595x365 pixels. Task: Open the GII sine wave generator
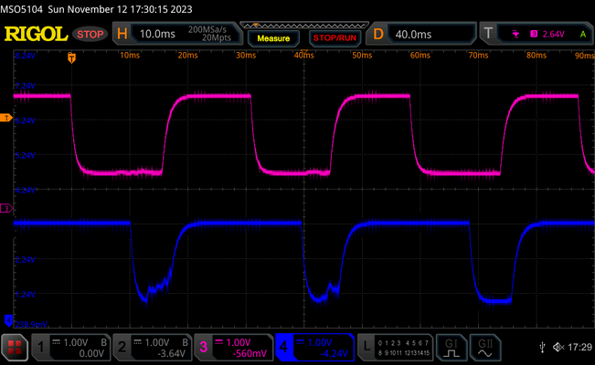tap(485, 348)
